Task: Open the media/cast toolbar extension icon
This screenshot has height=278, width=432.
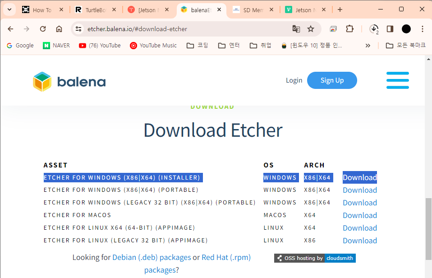Action: [x=333, y=29]
